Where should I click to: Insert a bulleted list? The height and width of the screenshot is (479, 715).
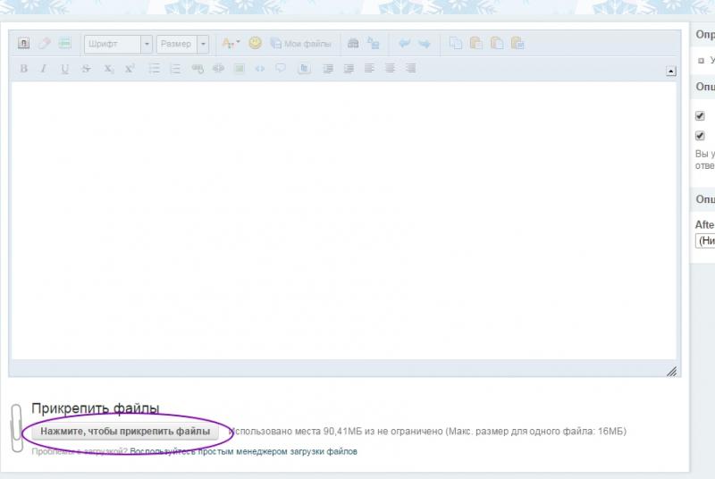[x=154, y=68]
